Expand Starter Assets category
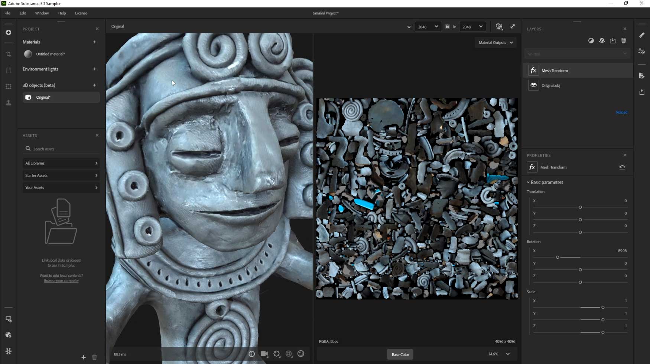This screenshot has width=650, height=364. 61,176
